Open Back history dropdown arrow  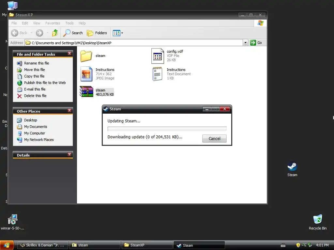click(32, 33)
